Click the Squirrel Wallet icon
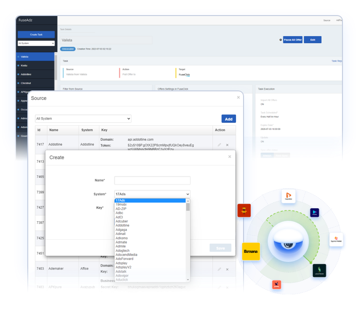358x324 pixels. tap(336, 239)
